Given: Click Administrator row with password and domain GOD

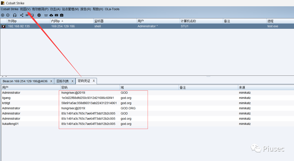Looking at the screenshot, I should [147, 93].
